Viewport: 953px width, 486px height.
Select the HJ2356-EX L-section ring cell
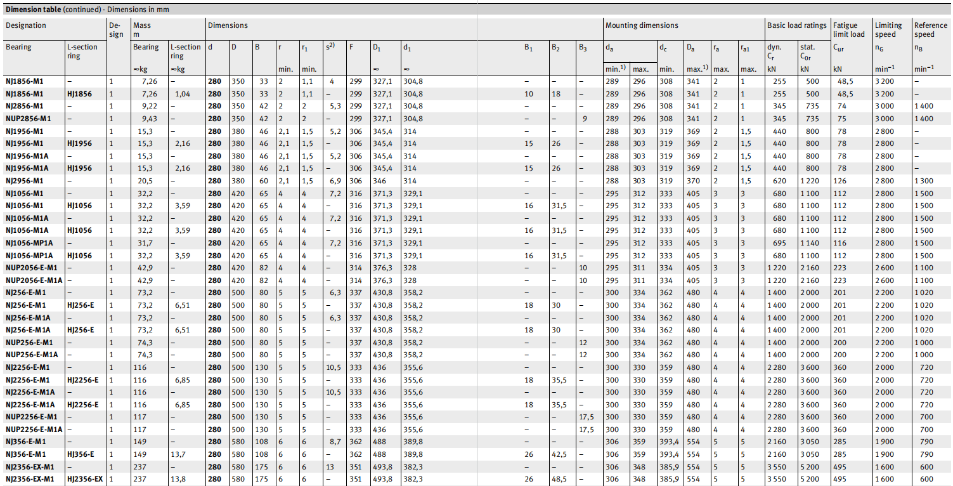tap(85, 479)
